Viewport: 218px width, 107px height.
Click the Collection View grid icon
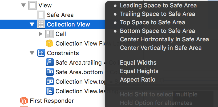click(41, 25)
